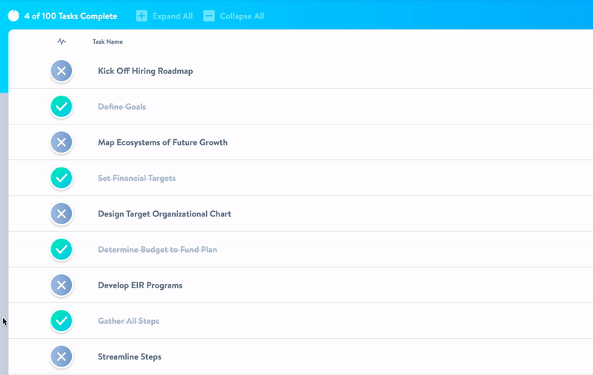Uncheck the Gather All Steps task
Viewport: 593px width, 375px height.
point(62,321)
